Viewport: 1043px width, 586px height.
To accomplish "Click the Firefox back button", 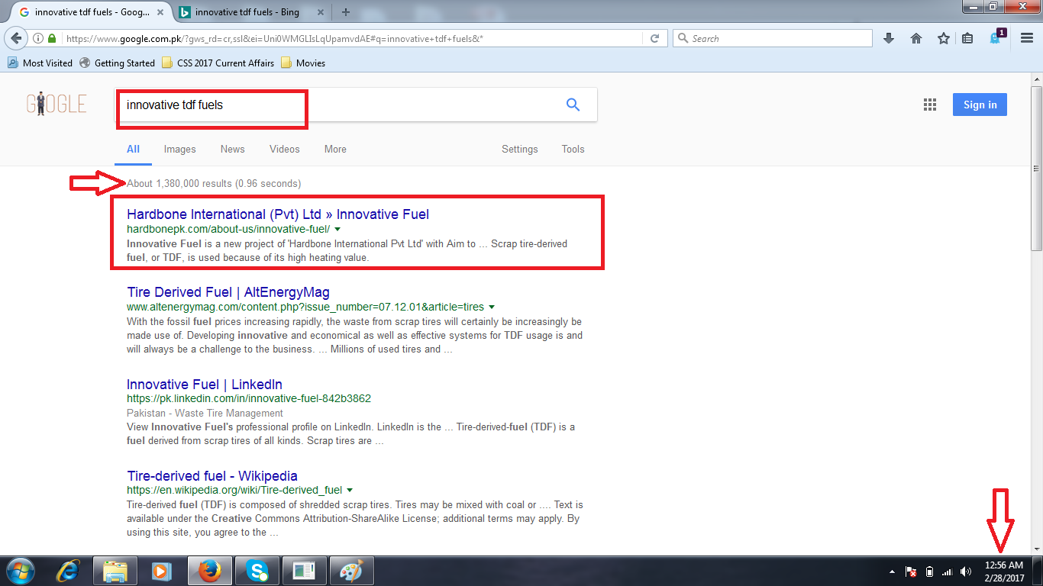I will pyautogui.click(x=16, y=38).
